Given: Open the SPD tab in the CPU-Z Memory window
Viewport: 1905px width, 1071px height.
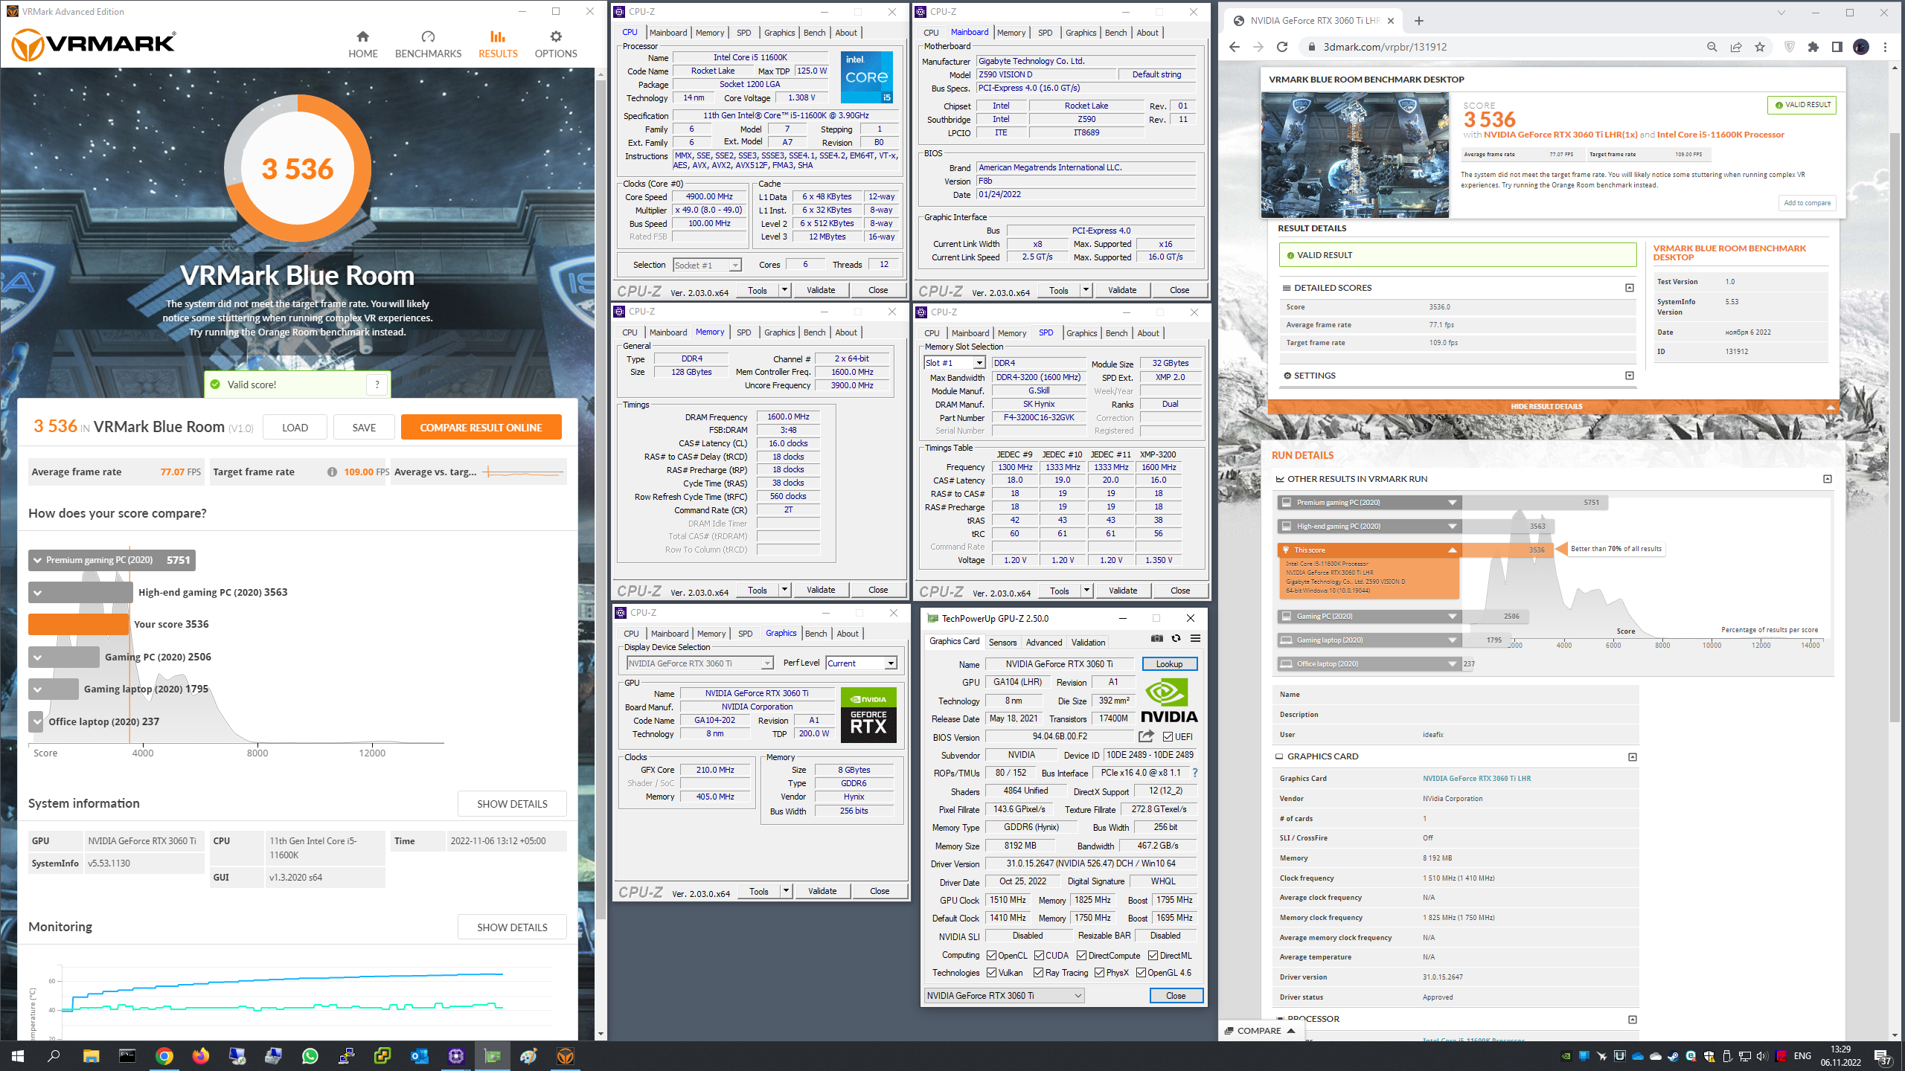Looking at the screenshot, I should [744, 332].
